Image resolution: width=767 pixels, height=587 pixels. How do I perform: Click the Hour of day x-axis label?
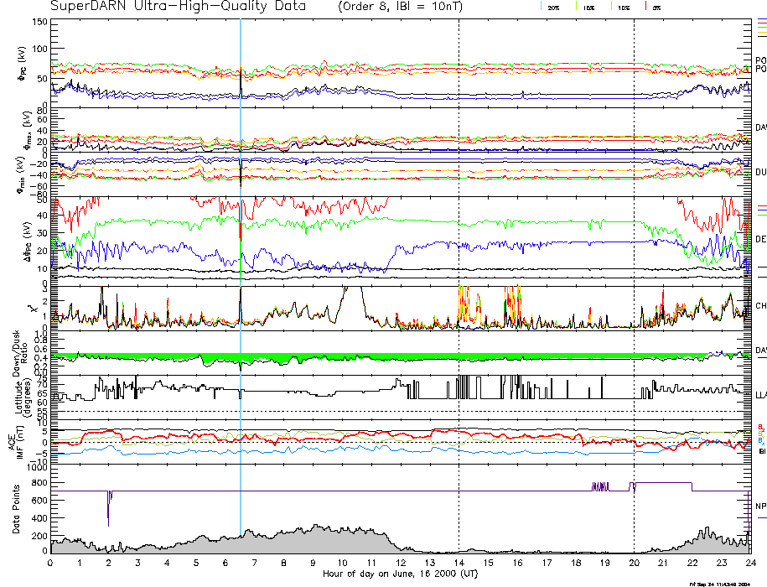(x=399, y=574)
